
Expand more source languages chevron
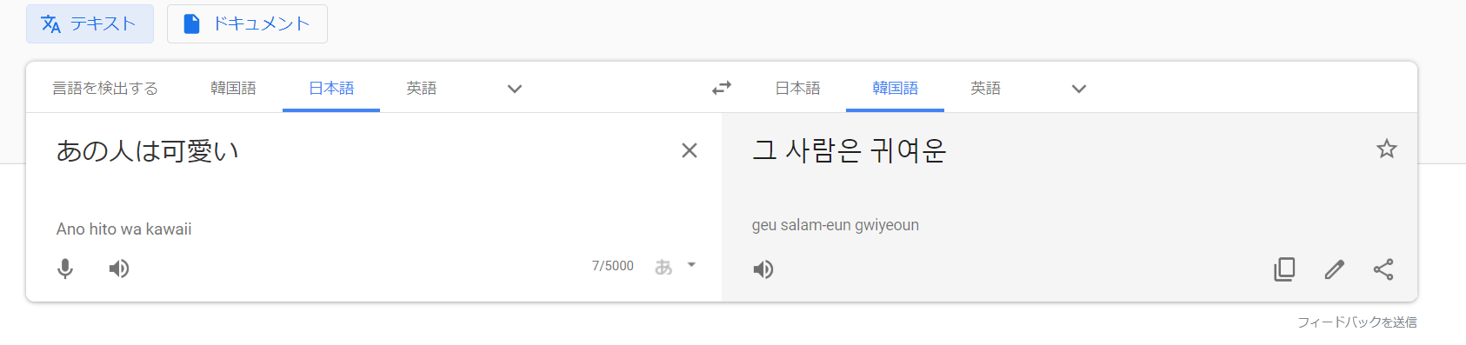[515, 89]
